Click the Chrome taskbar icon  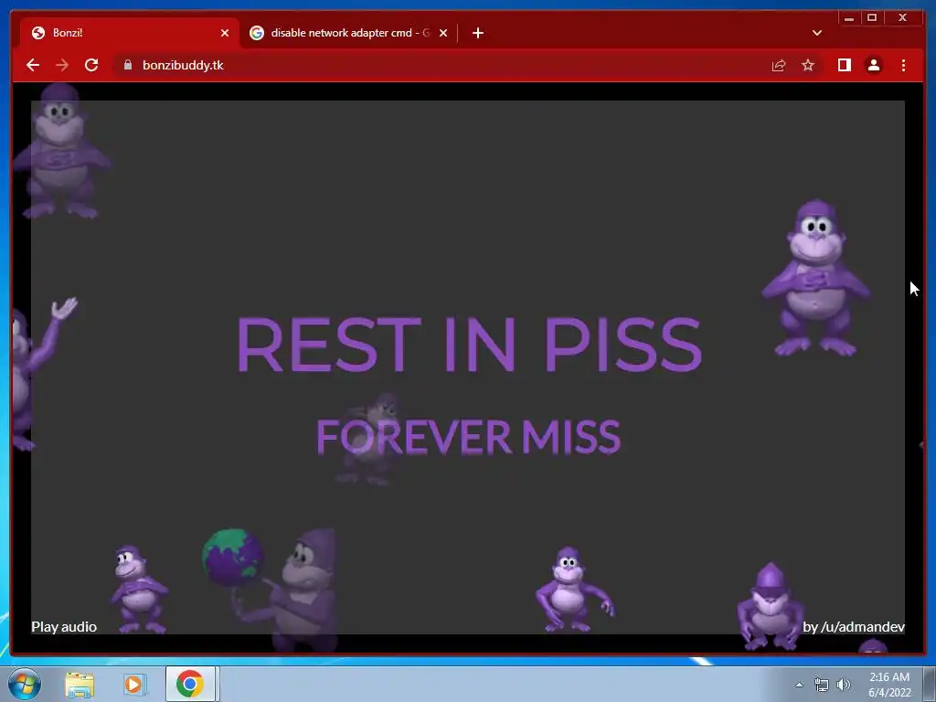(x=190, y=684)
